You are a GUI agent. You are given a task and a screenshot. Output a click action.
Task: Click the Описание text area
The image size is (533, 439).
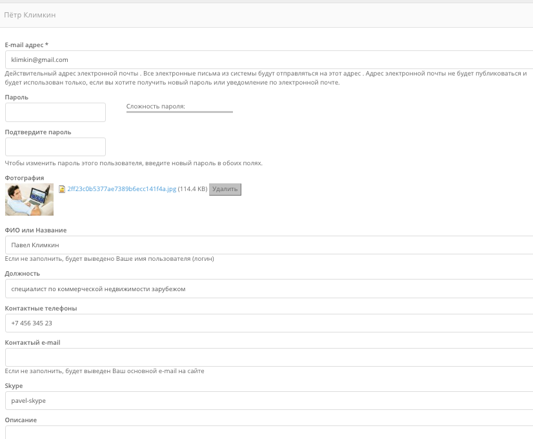[x=269, y=433]
